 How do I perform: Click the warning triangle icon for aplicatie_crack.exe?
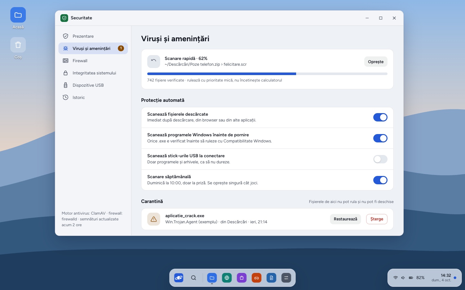click(x=154, y=219)
